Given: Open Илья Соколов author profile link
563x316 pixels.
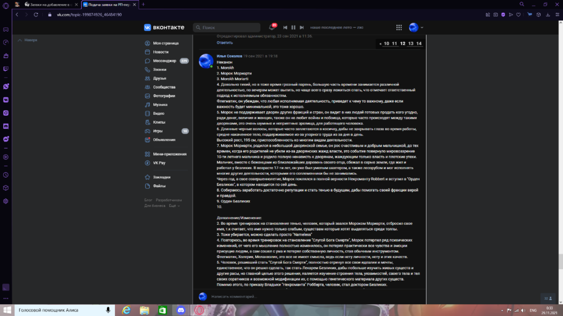Looking at the screenshot, I should (x=229, y=56).
